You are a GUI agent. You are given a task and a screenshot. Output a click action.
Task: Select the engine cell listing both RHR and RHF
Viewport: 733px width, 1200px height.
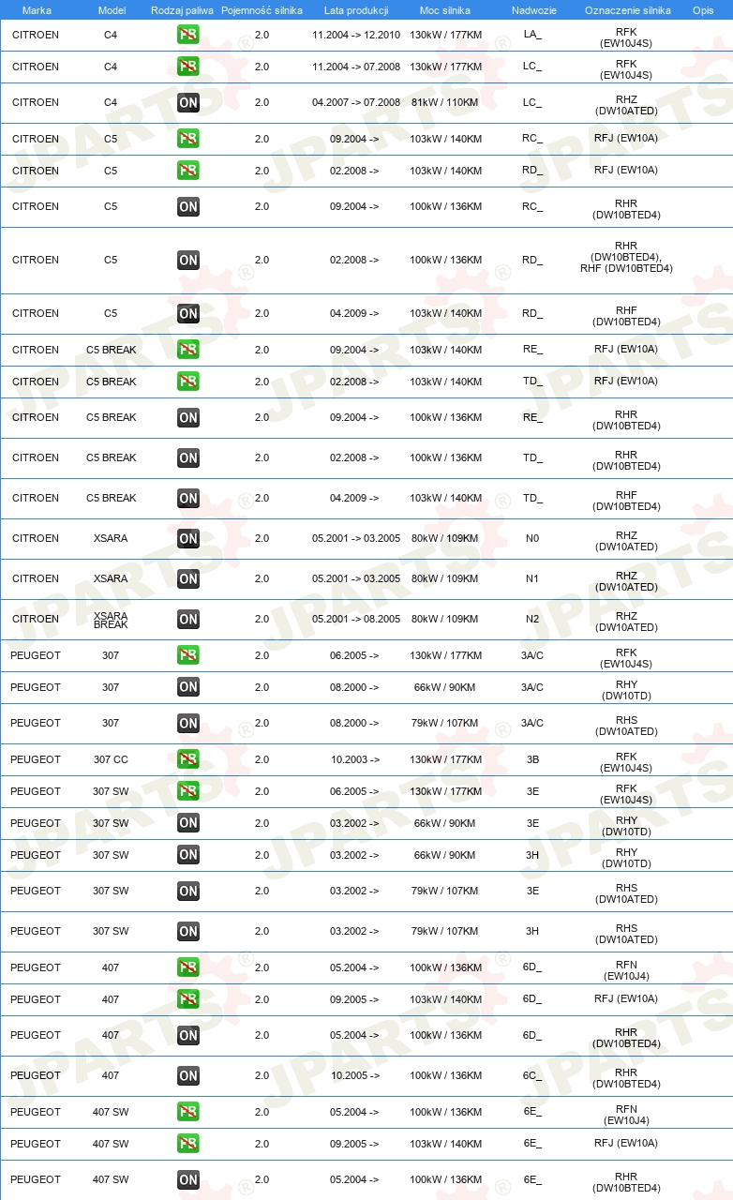pyautogui.click(x=626, y=257)
